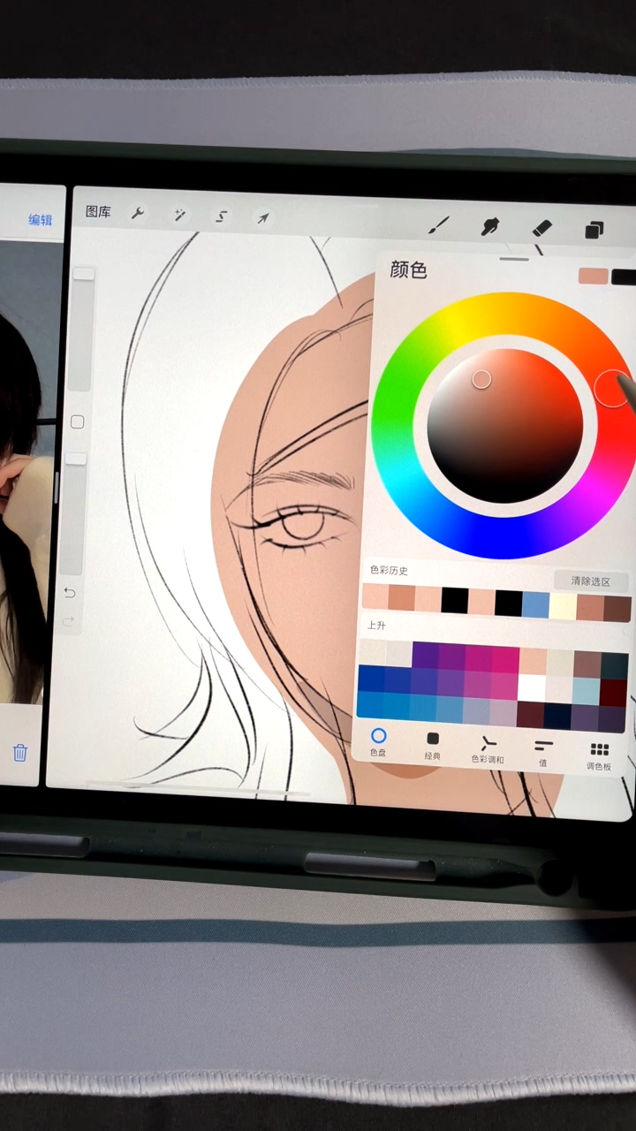Image resolution: width=636 pixels, height=1131 pixels.
Task: Open the Layers panel
Action: pos(594,231)
